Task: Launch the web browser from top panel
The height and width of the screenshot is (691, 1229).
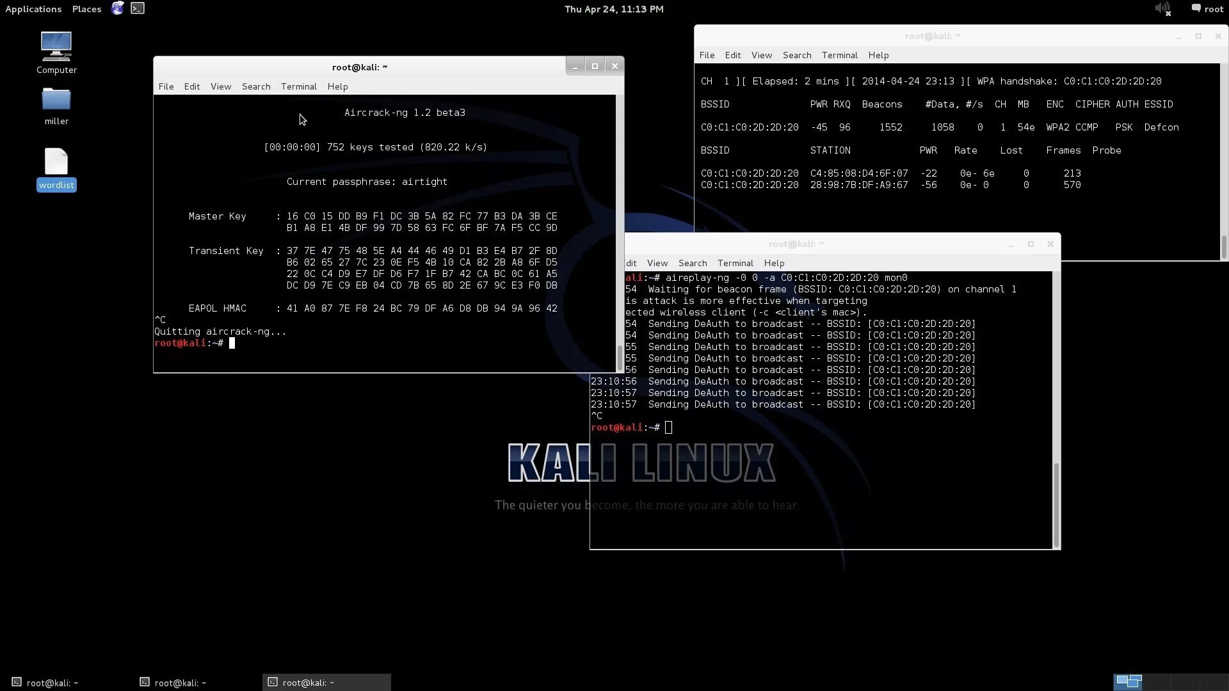Action: click(x=117, y=8)
